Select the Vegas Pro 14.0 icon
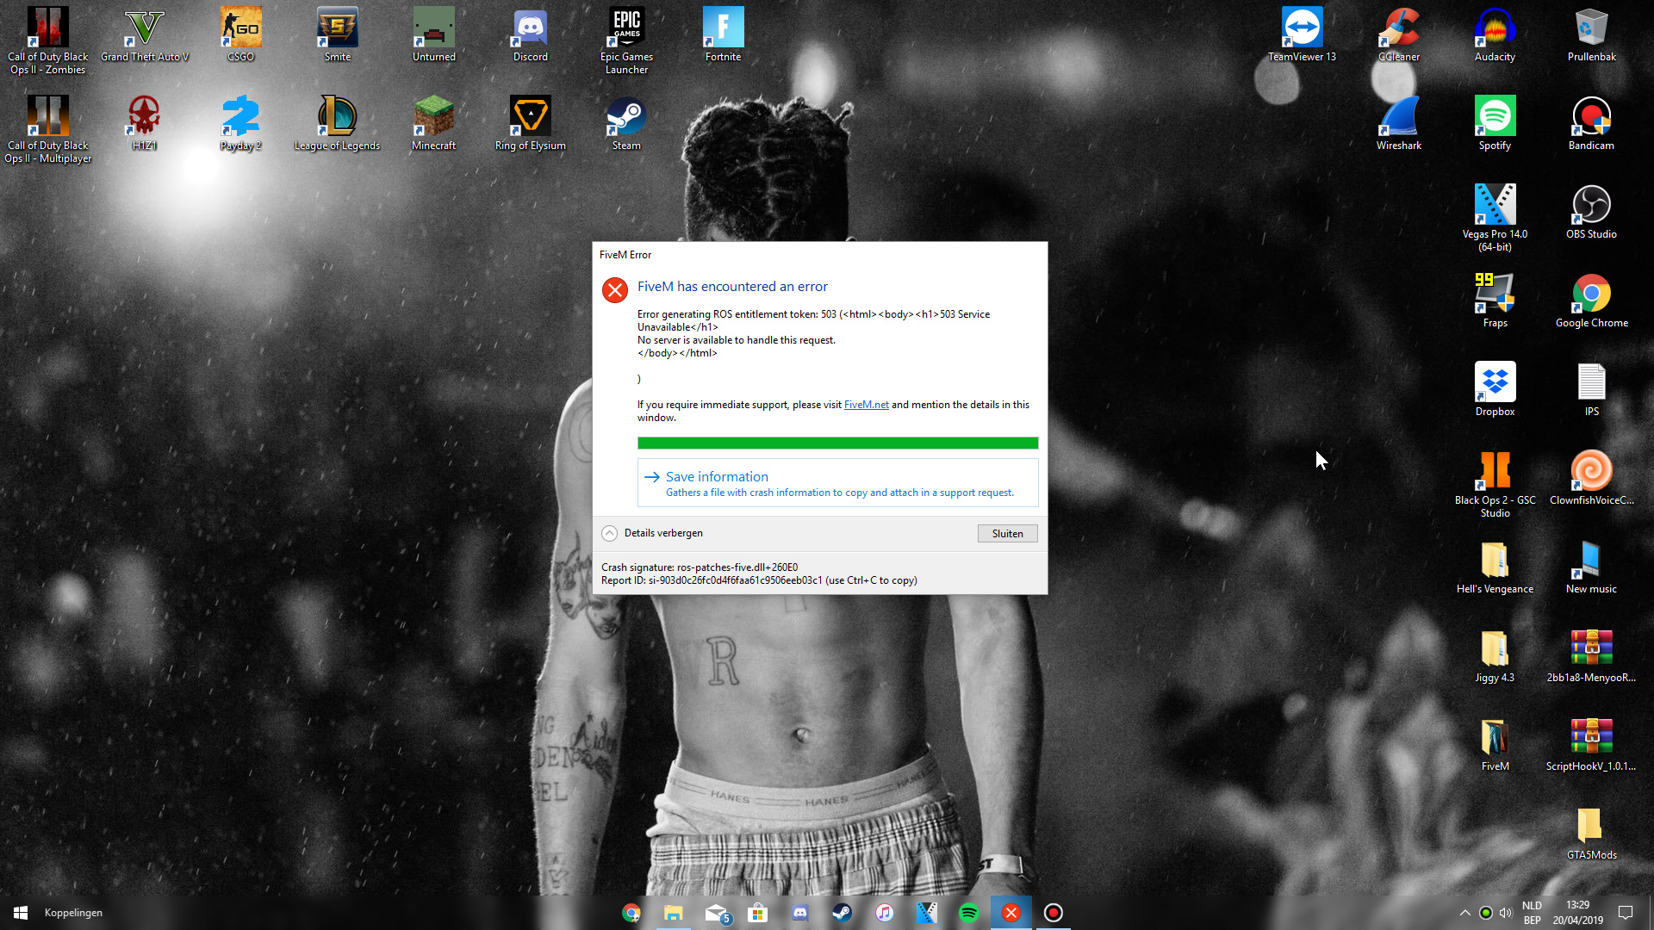 1495,219
